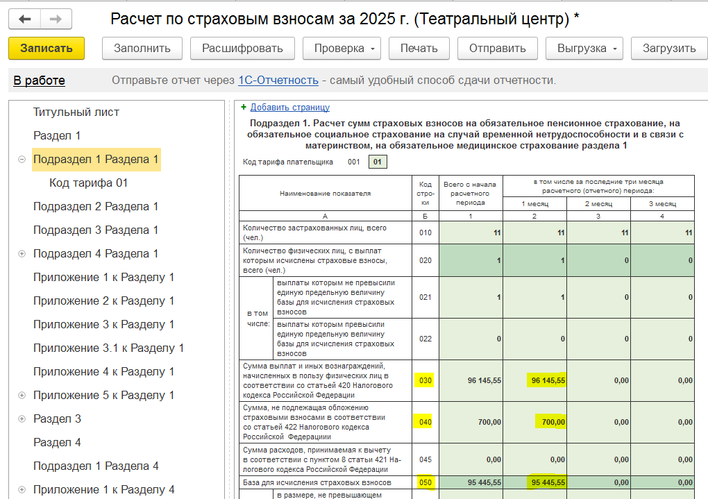
Task: Select Титульный лист in the section tree
Action: point(76,112)
